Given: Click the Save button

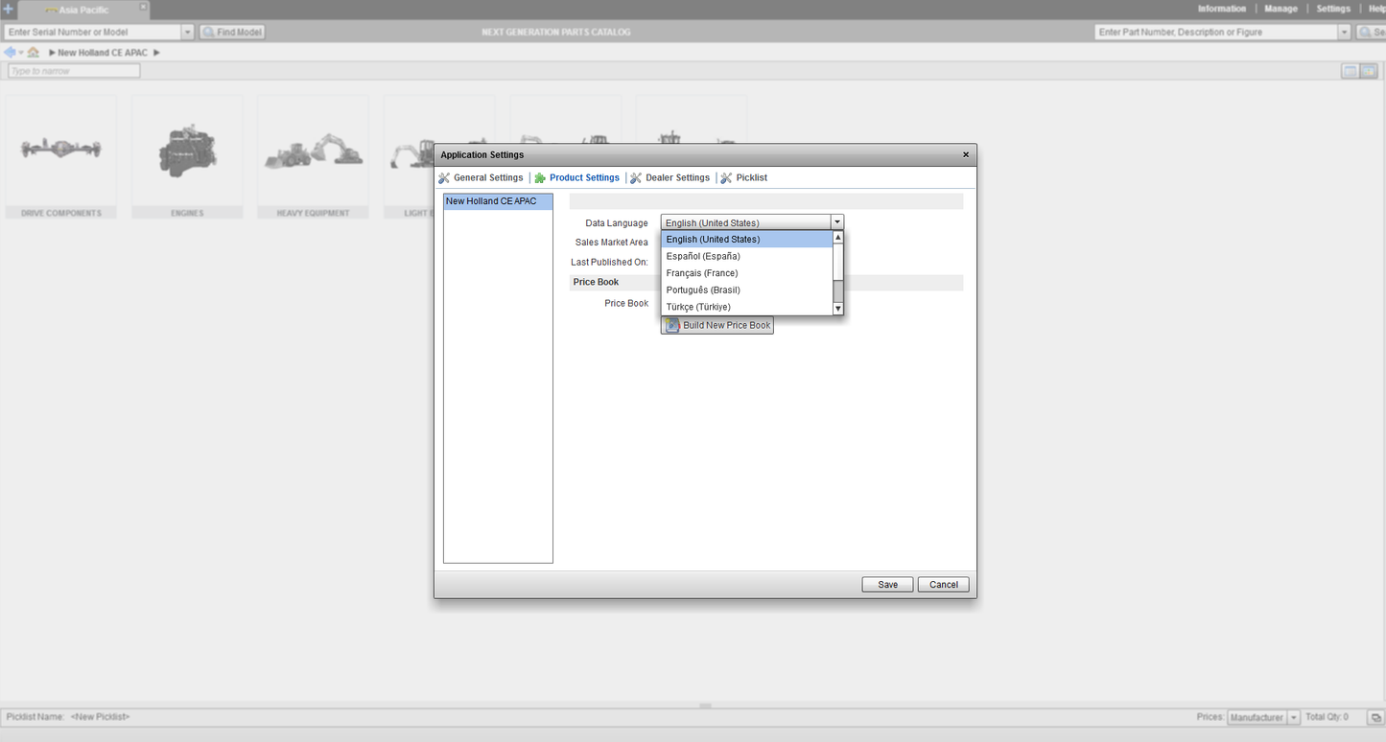Looking at the screenshot, I should click(887, 585).
